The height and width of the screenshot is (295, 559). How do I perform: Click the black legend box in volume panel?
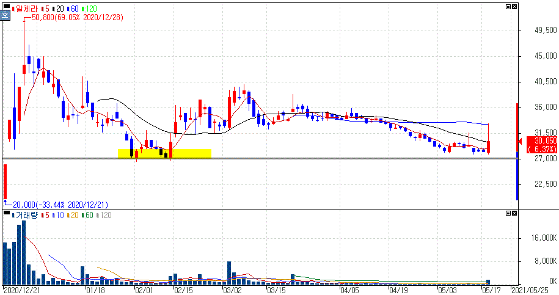7,213
